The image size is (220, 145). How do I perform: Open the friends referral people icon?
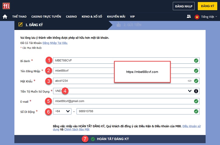click(x=189, y=16)
